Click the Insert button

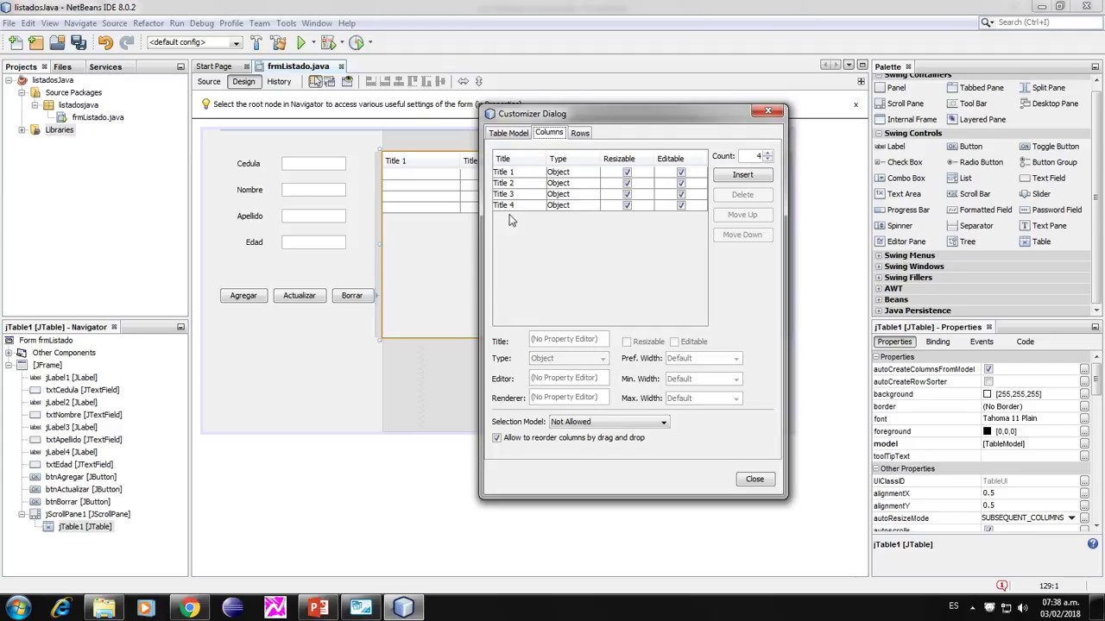tap(742, 175)
